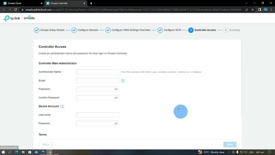Expand hidden system tray icons

tap(229, 152)
